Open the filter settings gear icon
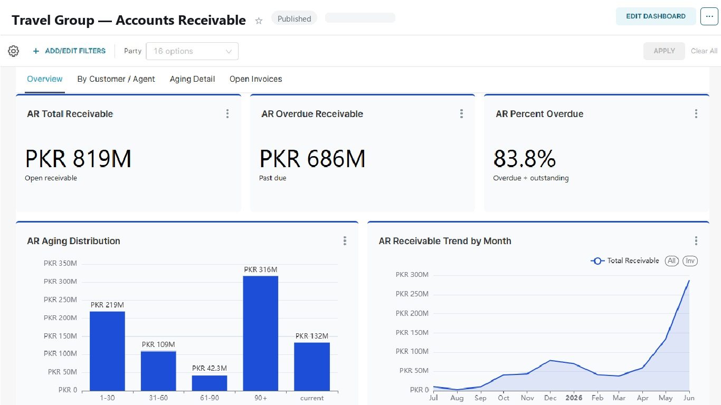Image resolution: width=721 pixels, height=405 pixels. (14, 51)
